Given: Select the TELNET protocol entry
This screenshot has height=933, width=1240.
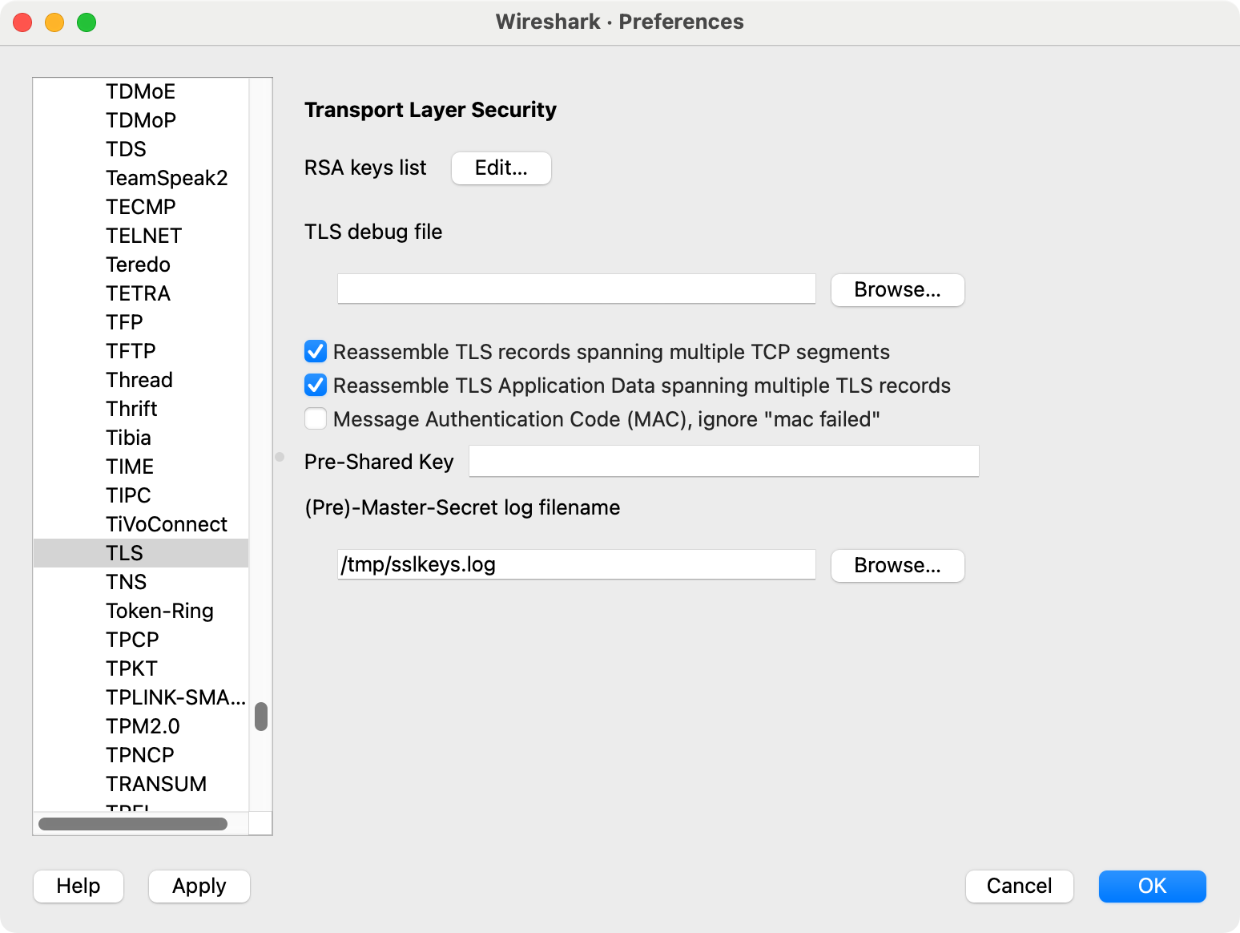Looking at the screenshot, I should 144,236.
